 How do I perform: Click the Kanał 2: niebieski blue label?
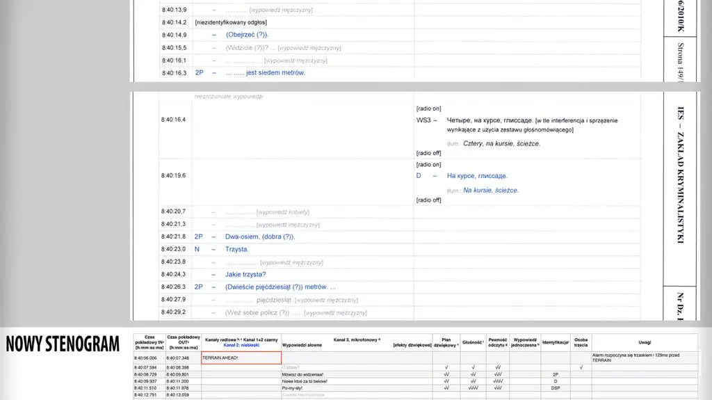241,346
